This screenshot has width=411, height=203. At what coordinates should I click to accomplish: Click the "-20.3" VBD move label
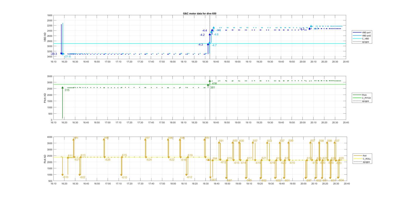click(53, 54)
